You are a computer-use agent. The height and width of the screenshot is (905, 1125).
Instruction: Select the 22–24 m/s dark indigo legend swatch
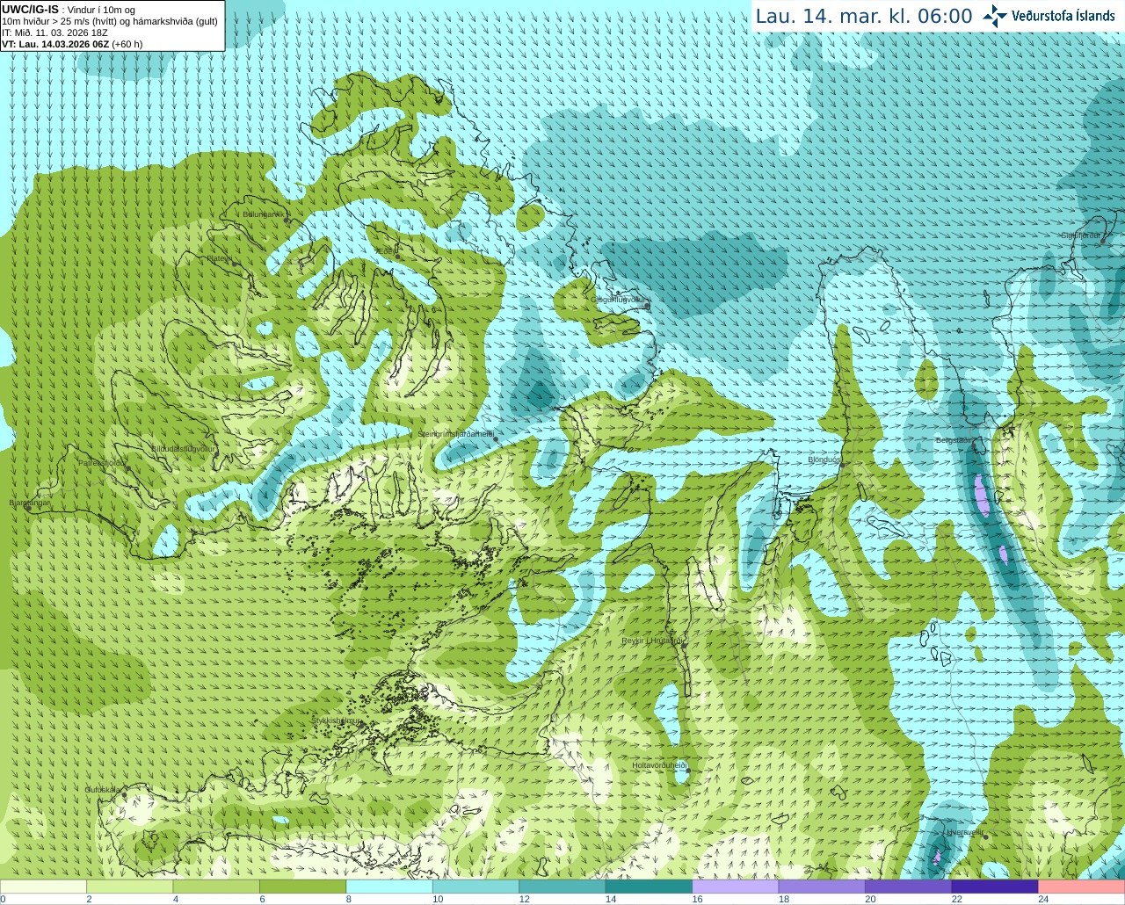(x=995, y=887)
